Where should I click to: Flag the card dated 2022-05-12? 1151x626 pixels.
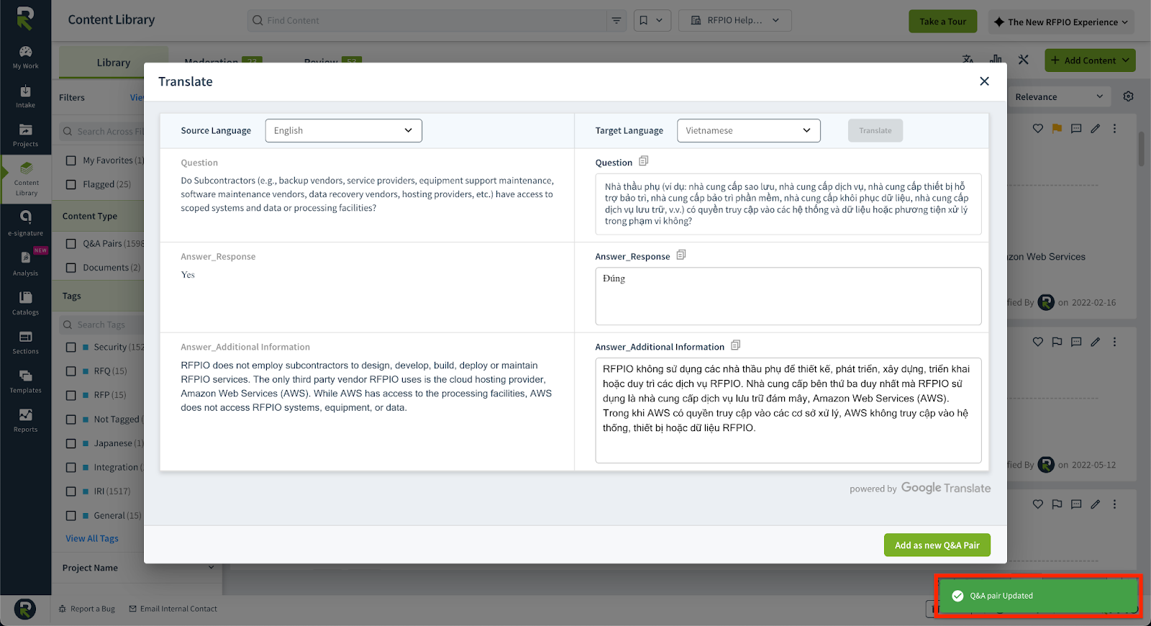point(1057,342)
